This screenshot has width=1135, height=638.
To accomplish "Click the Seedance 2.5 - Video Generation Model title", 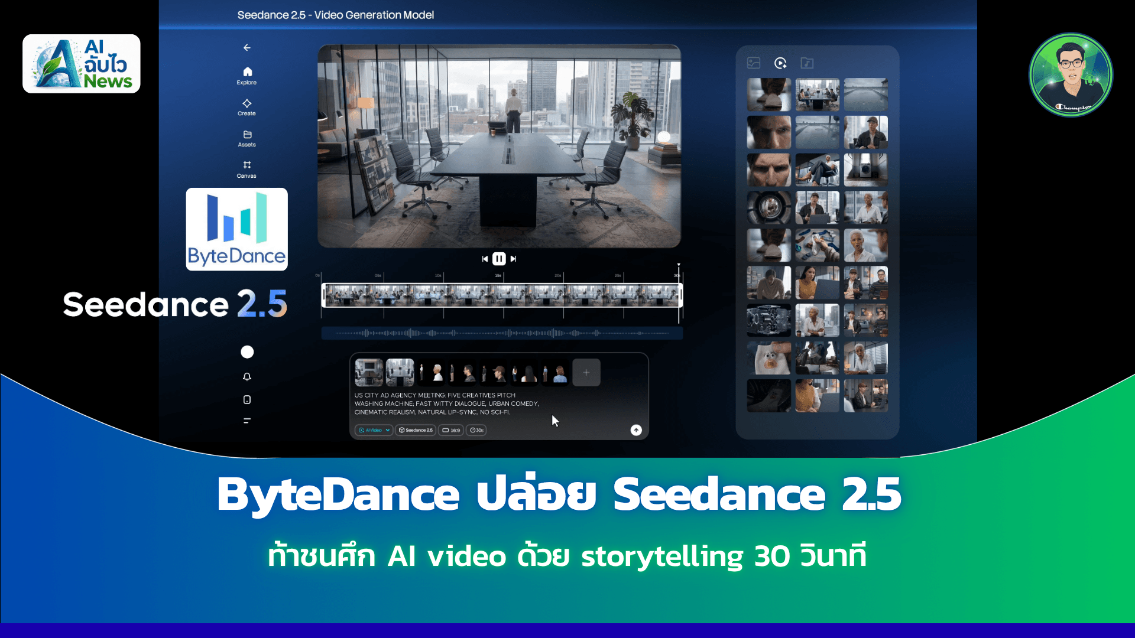I will pos(336,15).
